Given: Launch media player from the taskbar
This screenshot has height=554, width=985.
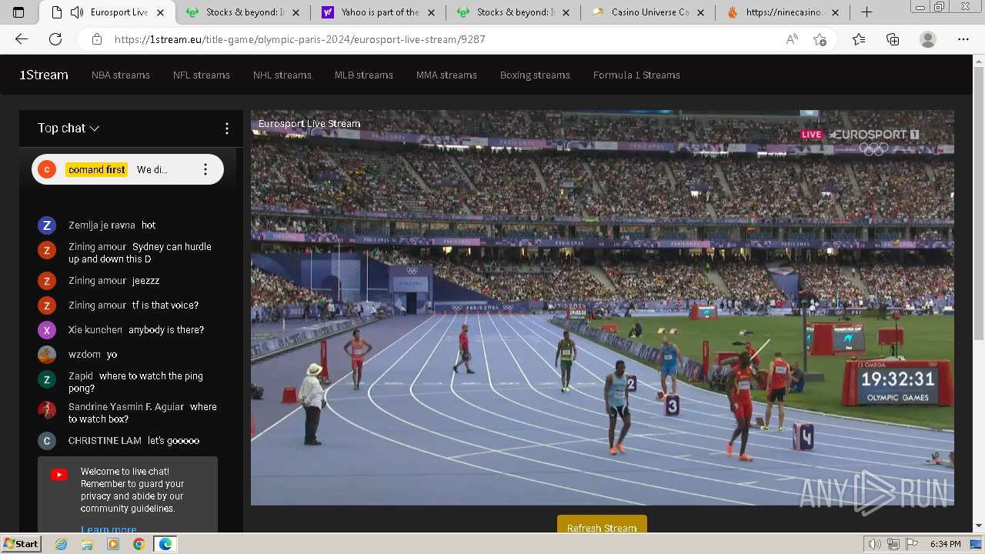Looking at the screenshot, I should coord(113,544).
